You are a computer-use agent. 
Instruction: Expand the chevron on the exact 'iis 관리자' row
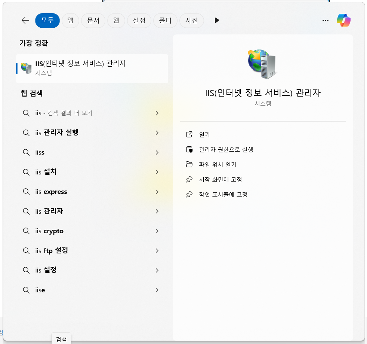157,211
